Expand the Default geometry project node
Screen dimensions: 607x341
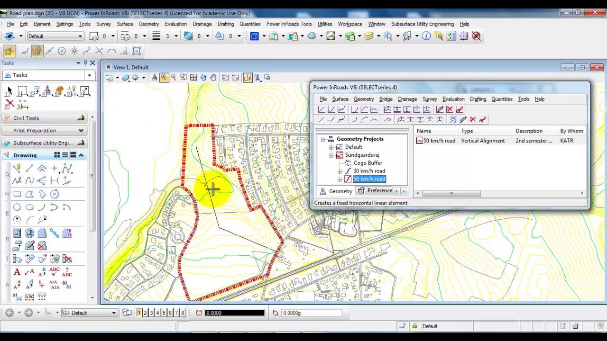click(x=331, y=147)
